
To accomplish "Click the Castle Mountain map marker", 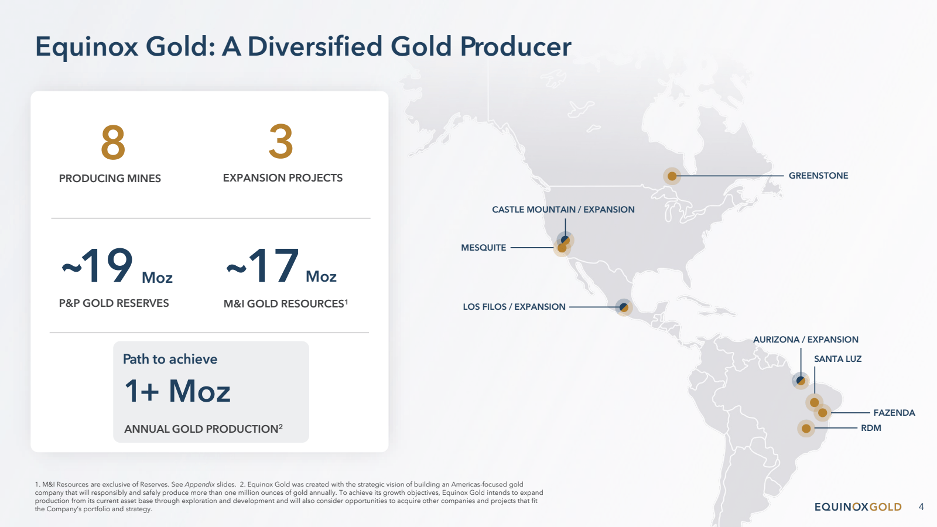I will [x=565, y=239].
